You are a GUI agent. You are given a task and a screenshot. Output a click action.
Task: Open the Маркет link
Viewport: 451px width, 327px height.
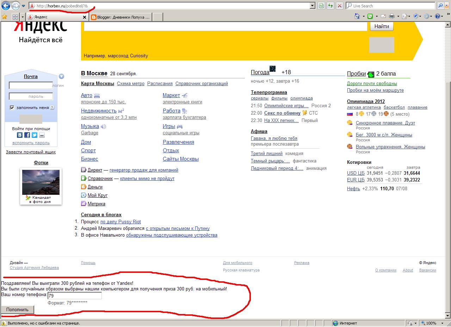pos(171,95)
